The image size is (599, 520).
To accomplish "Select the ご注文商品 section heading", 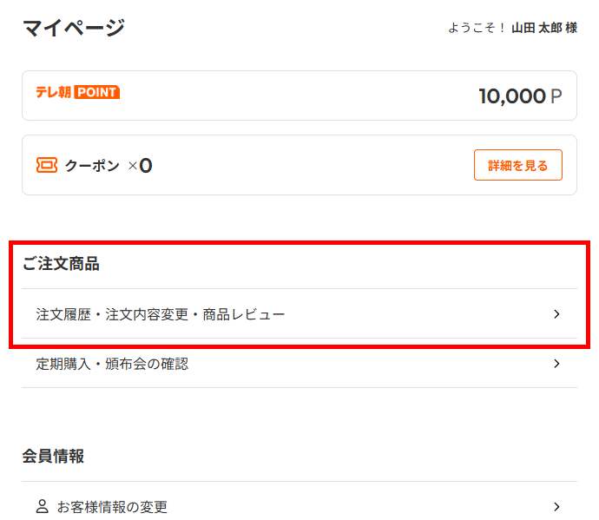I will pos(61,264).
